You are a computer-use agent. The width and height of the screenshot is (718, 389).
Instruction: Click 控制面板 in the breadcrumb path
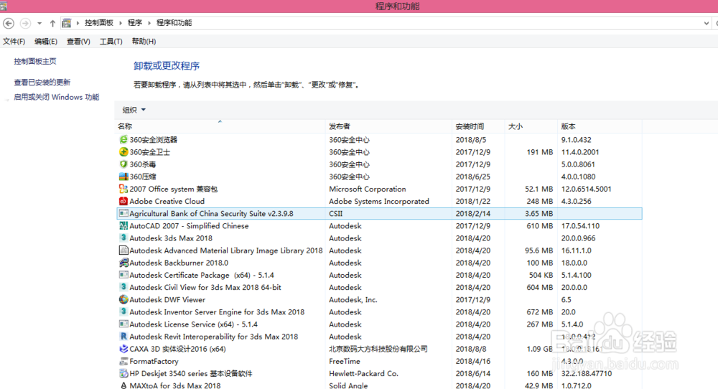[x=99, y=23]
